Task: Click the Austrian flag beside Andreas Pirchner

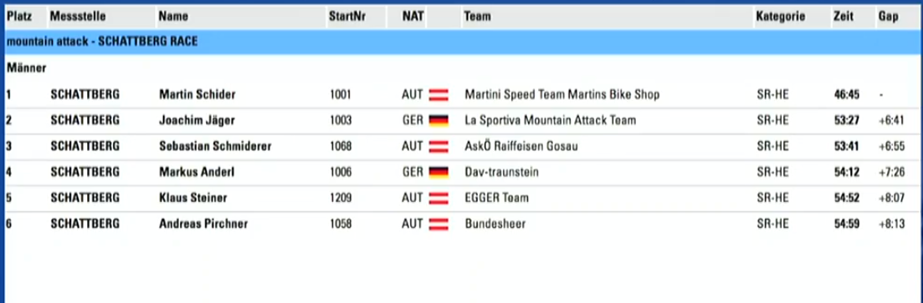Action: pyautogui.click(x=438, y=224)
